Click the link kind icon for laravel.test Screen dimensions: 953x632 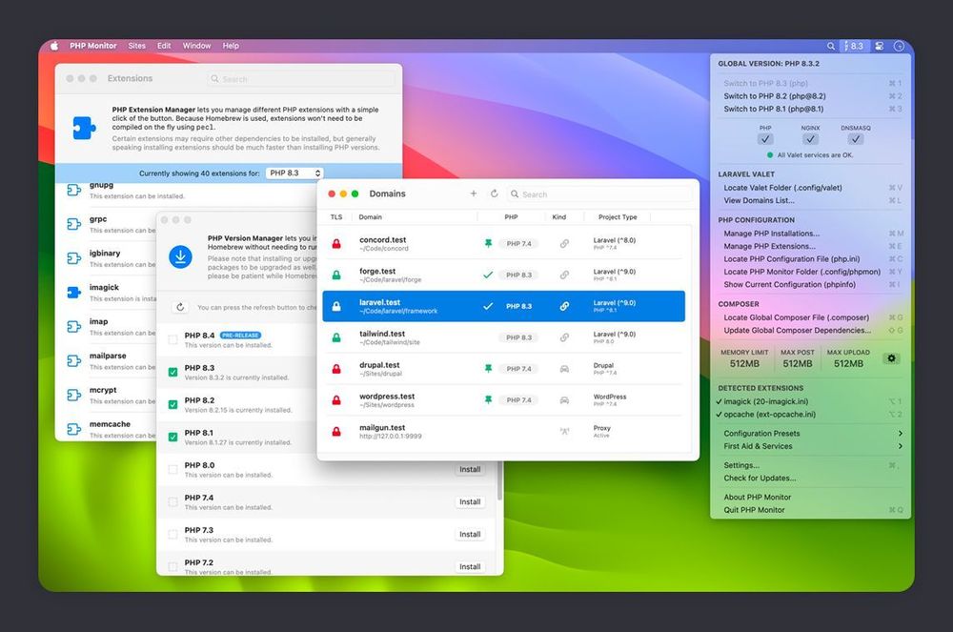coord(564,306)
